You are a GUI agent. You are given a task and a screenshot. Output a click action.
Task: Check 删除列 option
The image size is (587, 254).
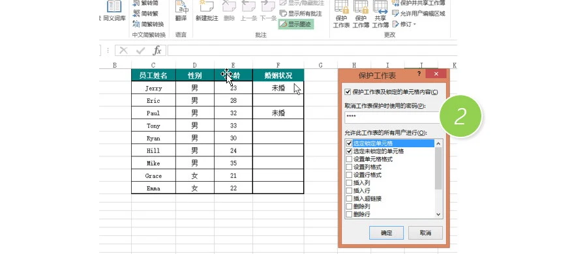tap(349, 206)
